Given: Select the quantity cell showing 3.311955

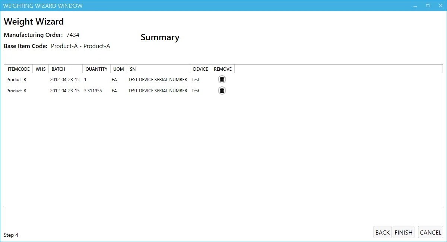Looking at the screenshot, I should [93, 91].
